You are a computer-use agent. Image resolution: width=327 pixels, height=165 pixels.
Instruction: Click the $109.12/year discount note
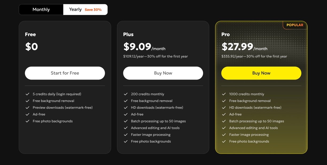(155, 56)
